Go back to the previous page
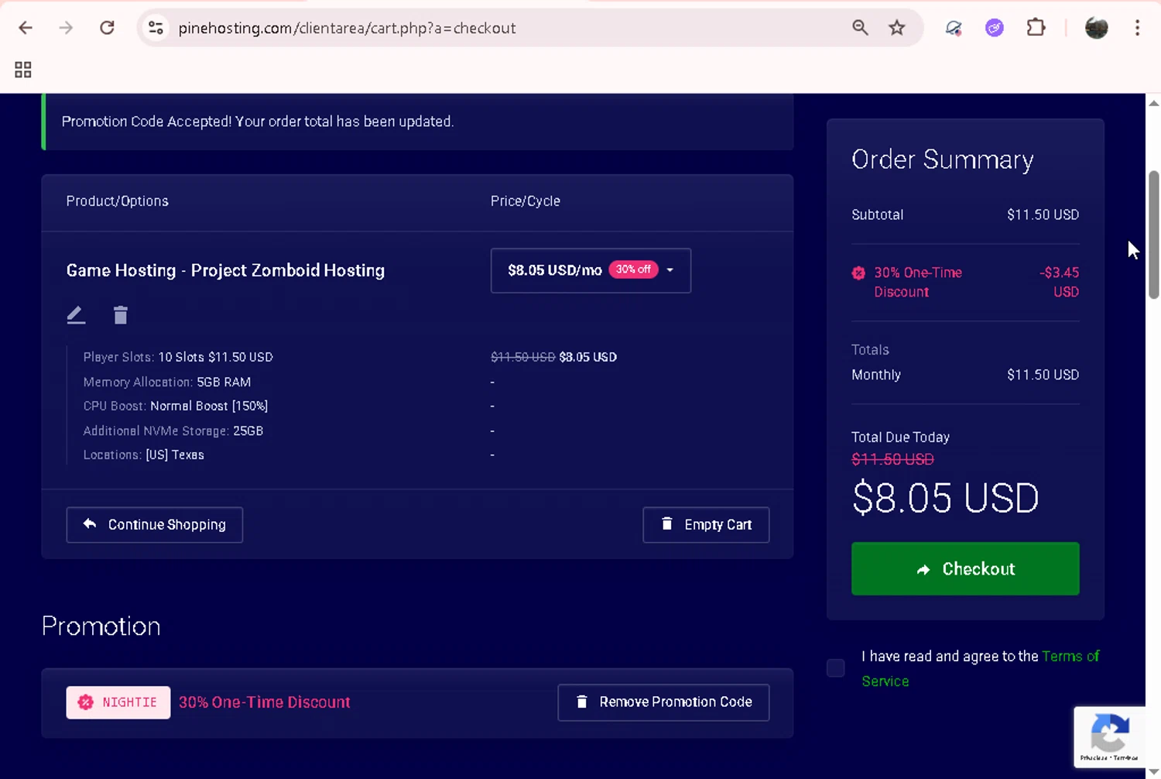The image size is (1161, 779). [x=26, y=28]
